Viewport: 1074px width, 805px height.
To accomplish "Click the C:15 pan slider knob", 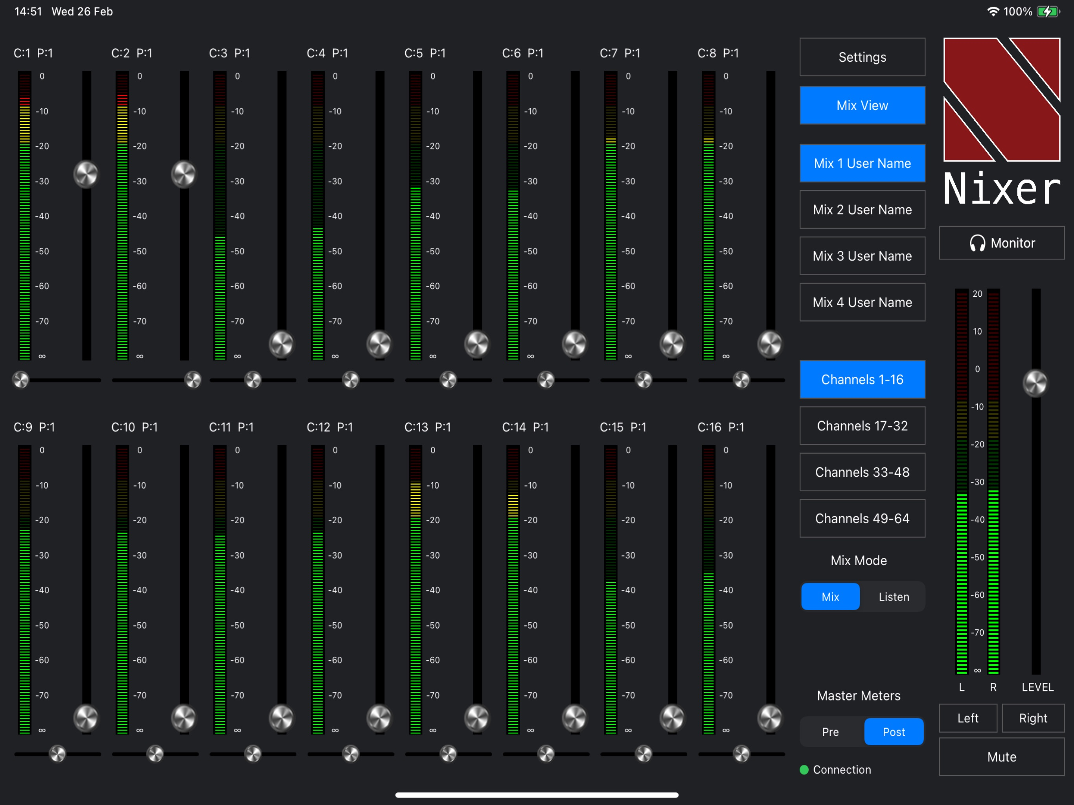I will pyautogui.click(x=644, y=754).
